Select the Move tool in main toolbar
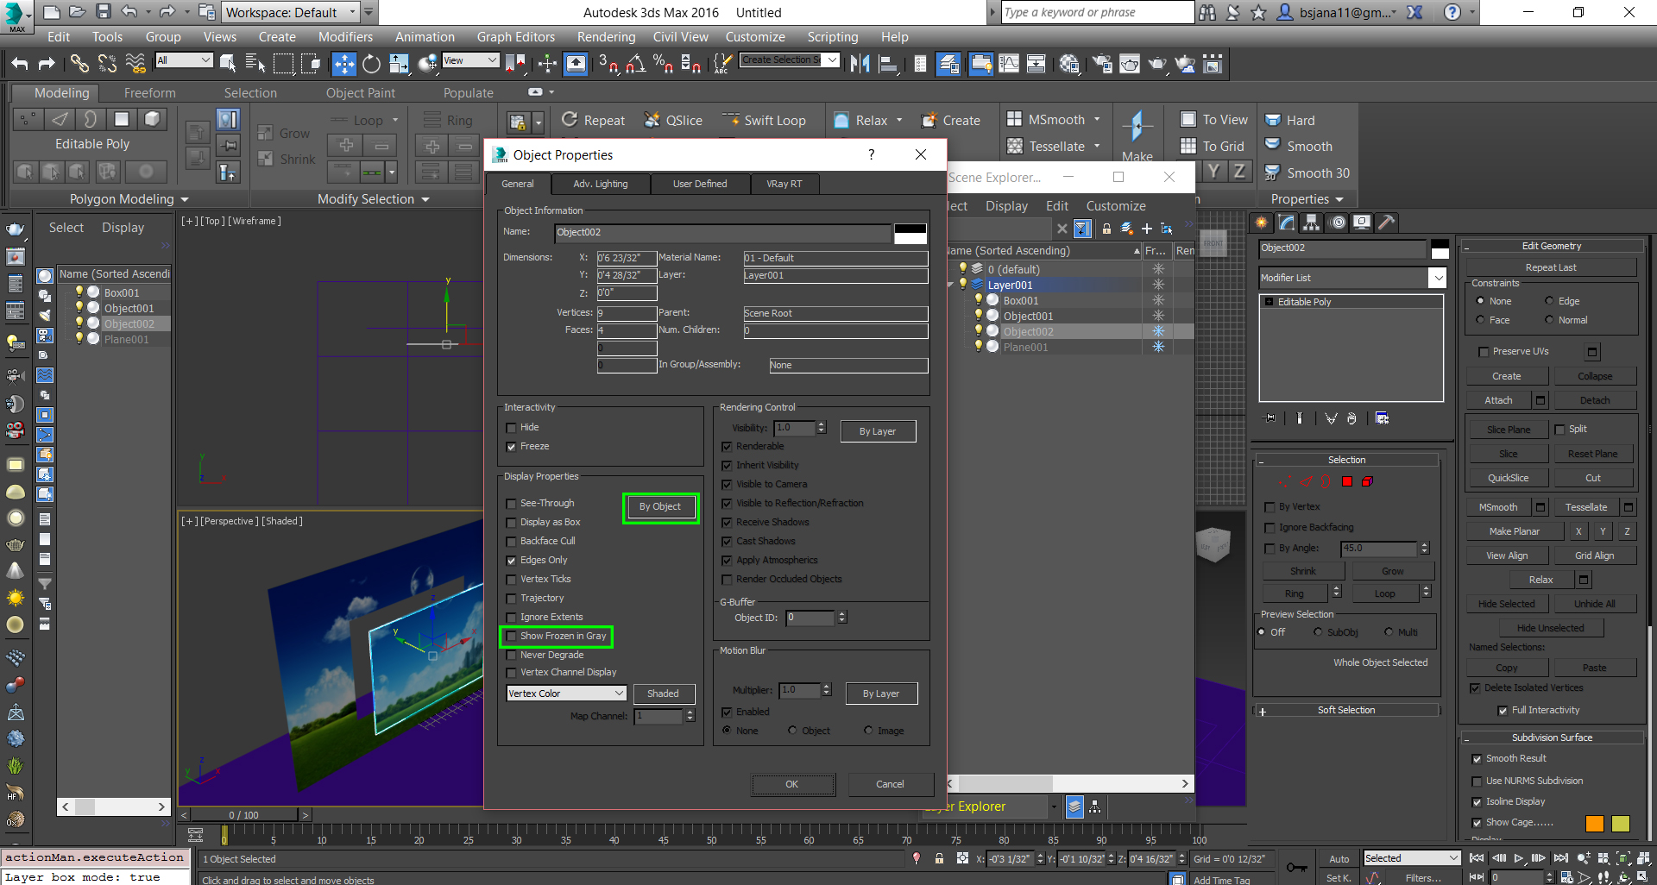 click(343, 64)
